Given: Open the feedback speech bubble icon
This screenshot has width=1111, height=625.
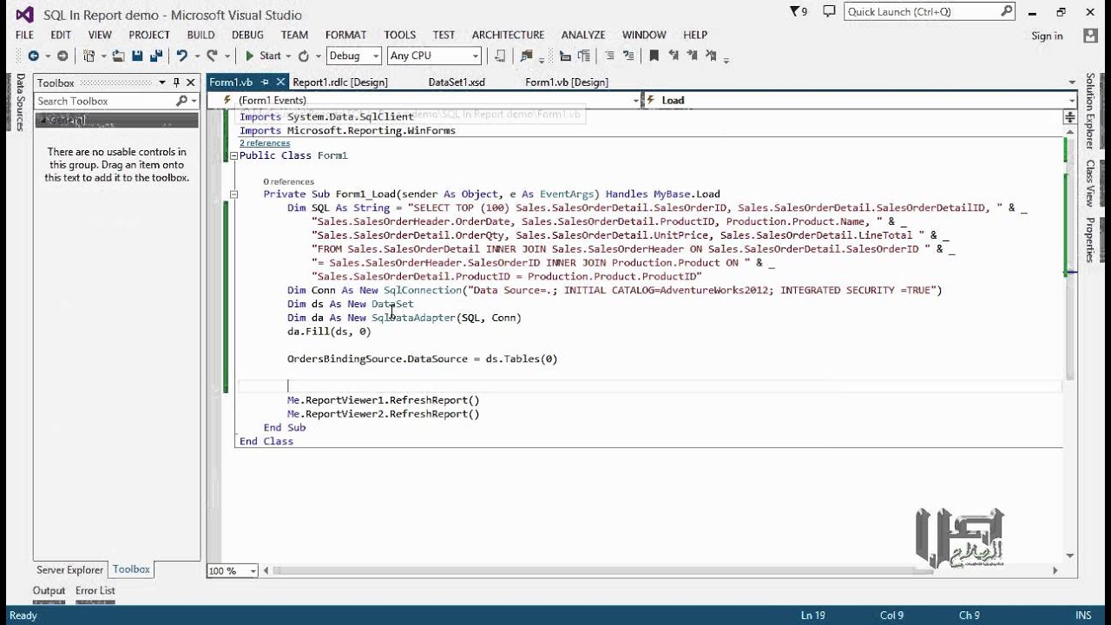Looking at the screenshot, I should (x=829, y=11).
